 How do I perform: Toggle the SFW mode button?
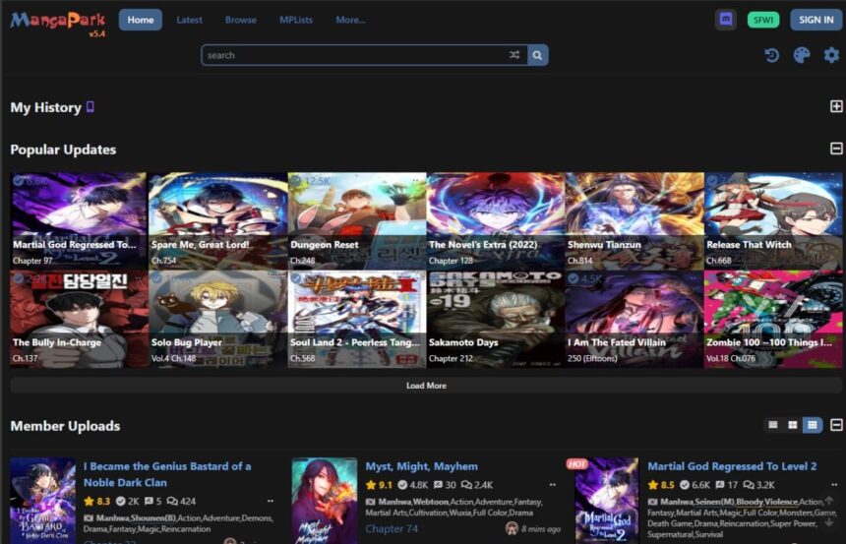[763, 20]
